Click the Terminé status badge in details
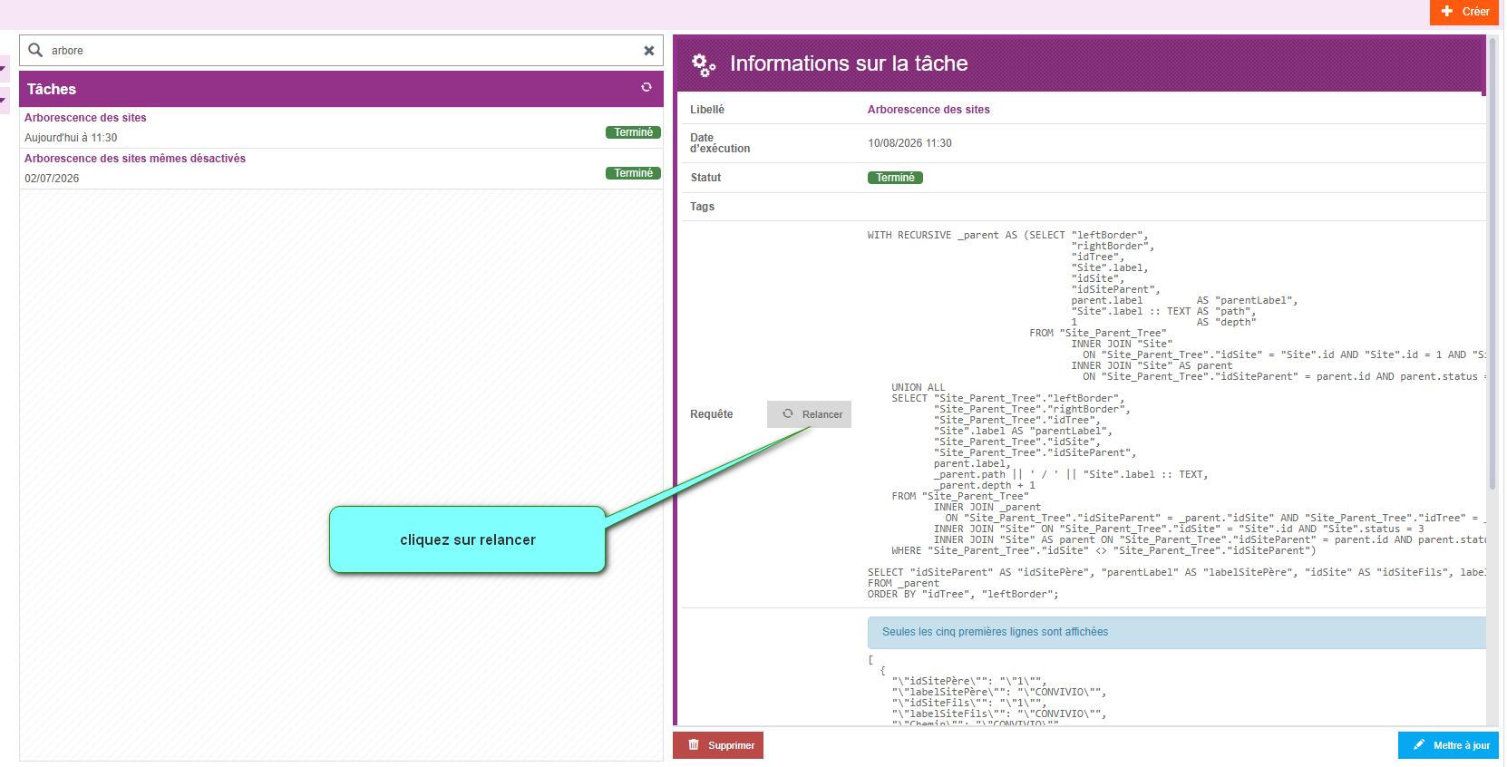The height and width of the screenshot is (767, 1507). coord(895,178)
